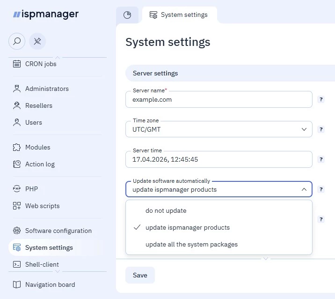The height and width of the screenshot is (299, 335).
Task: Click the Modules puzzle icon
Action: (17, 147)
